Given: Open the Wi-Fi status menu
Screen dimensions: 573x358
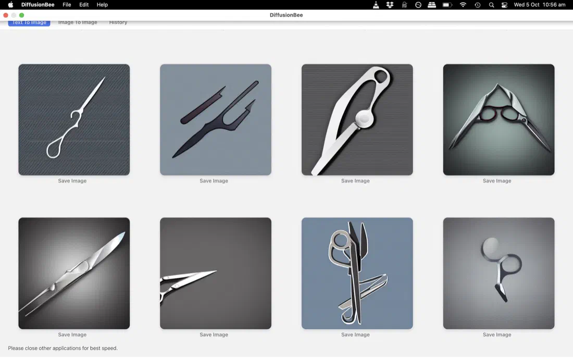Looking at the screenshot, I should click(x=463, y=5).
